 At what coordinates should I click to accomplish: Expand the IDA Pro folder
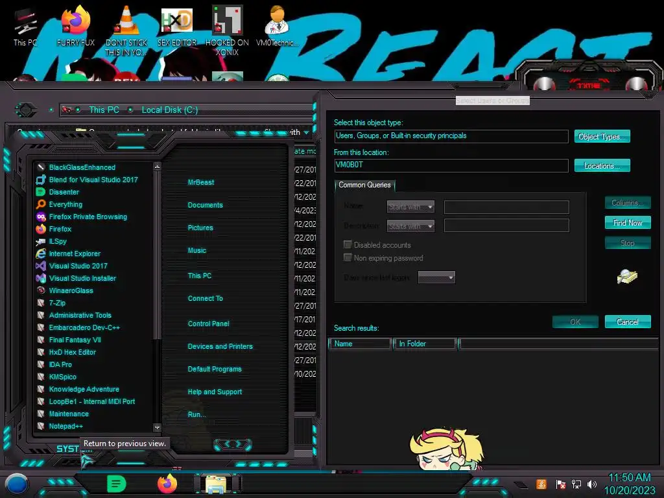pyautogui.click(x=60, y=364)
